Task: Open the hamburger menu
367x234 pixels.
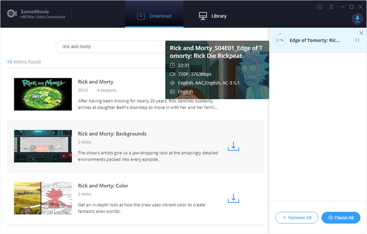Action: pos(331,7)
